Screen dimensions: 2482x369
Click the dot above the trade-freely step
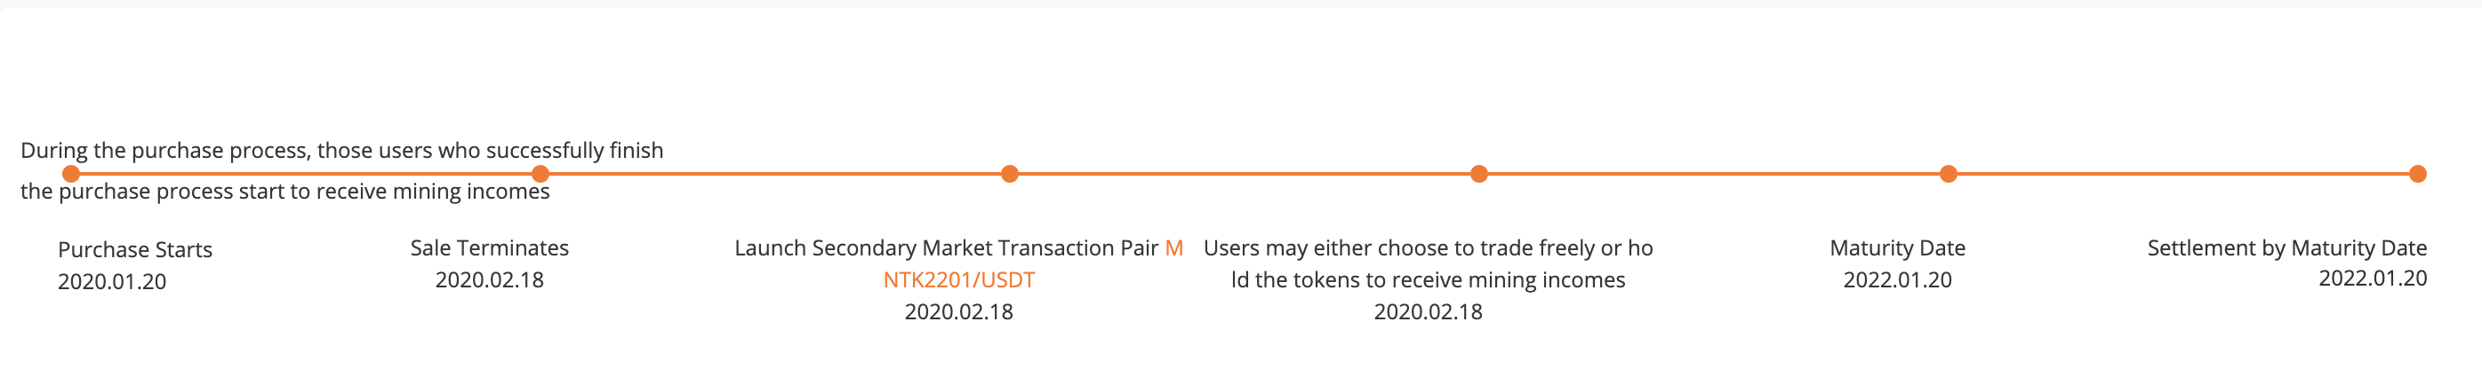pos(1479,174)
